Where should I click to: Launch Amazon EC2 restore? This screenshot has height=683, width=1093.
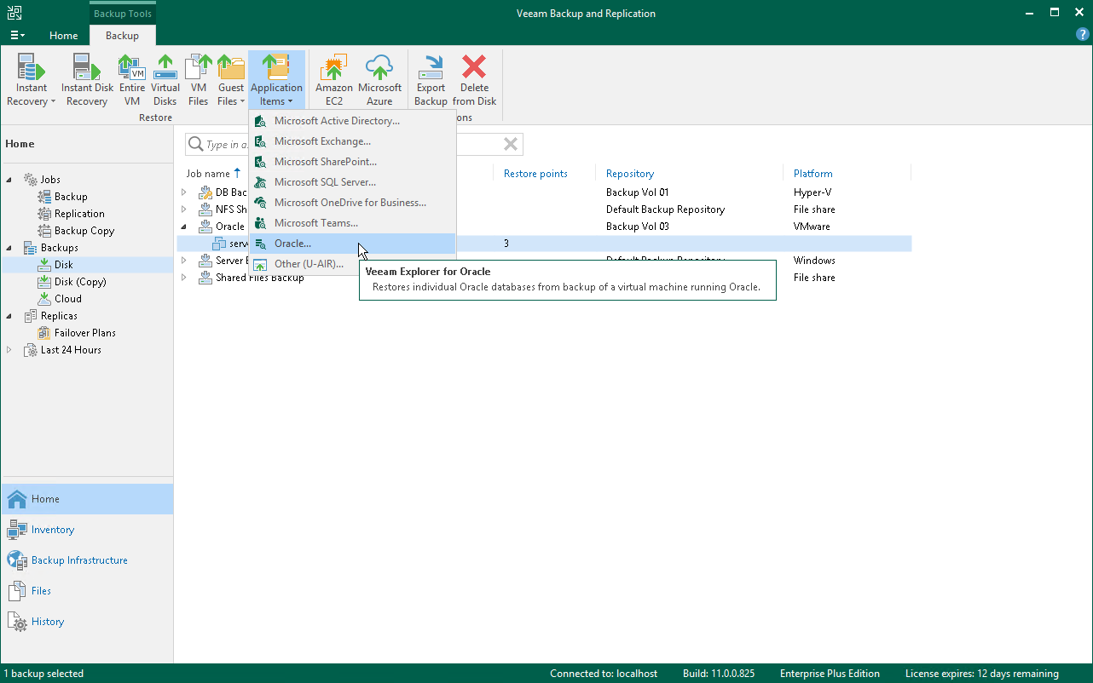(333, 81)
